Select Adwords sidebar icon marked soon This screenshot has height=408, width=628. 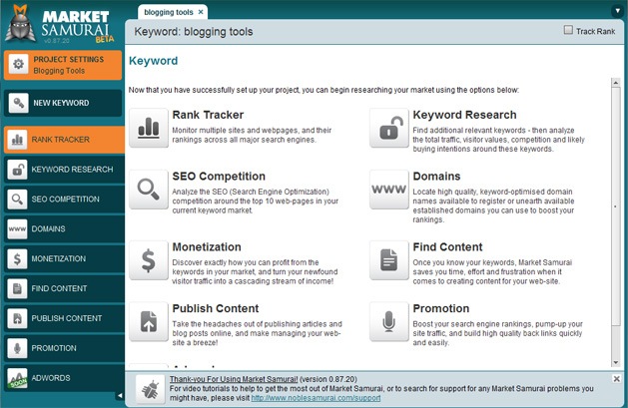click(x=17, y=378)
